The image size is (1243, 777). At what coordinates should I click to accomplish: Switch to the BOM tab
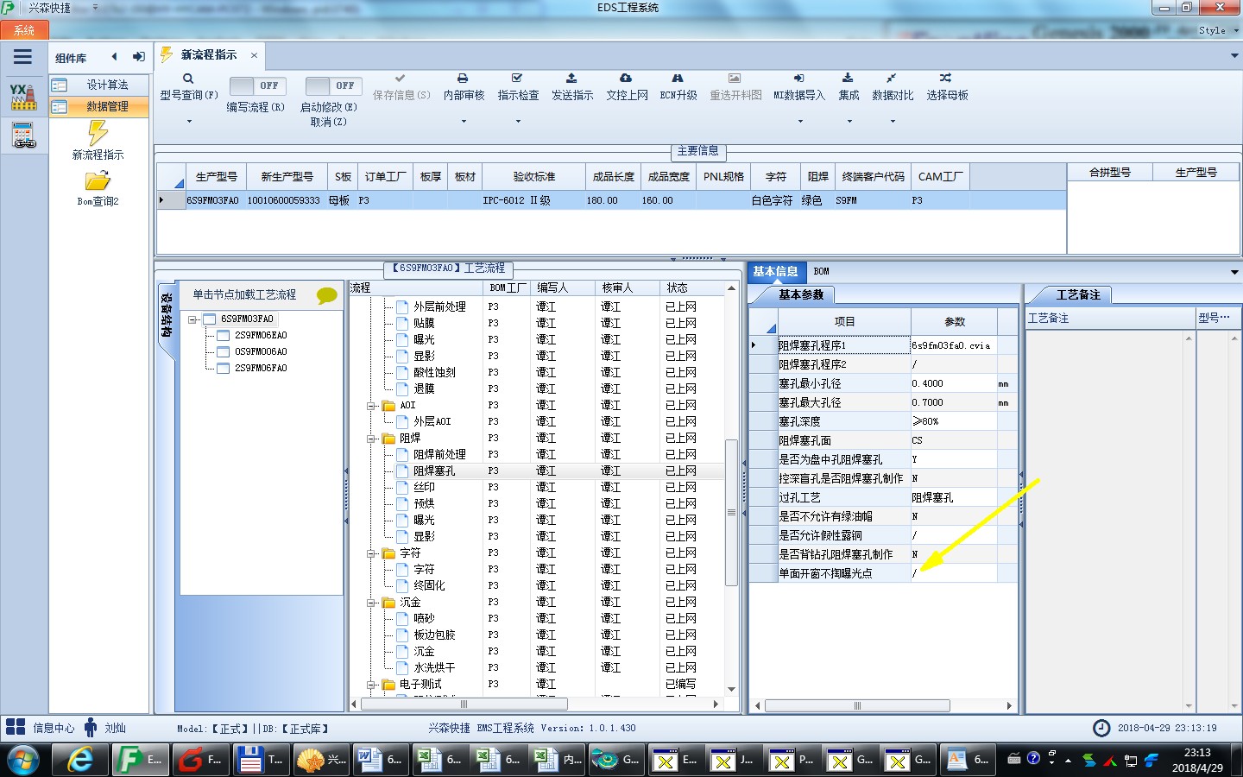pos(821,271)
